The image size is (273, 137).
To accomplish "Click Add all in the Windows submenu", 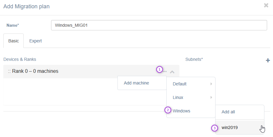I will tap(228, 112).
